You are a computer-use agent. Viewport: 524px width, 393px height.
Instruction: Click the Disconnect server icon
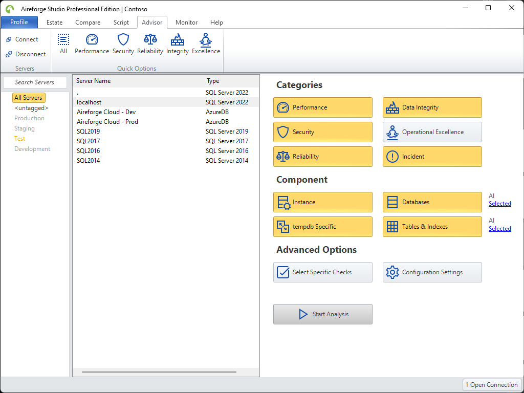pyautogui.click(x=8, y=54)
